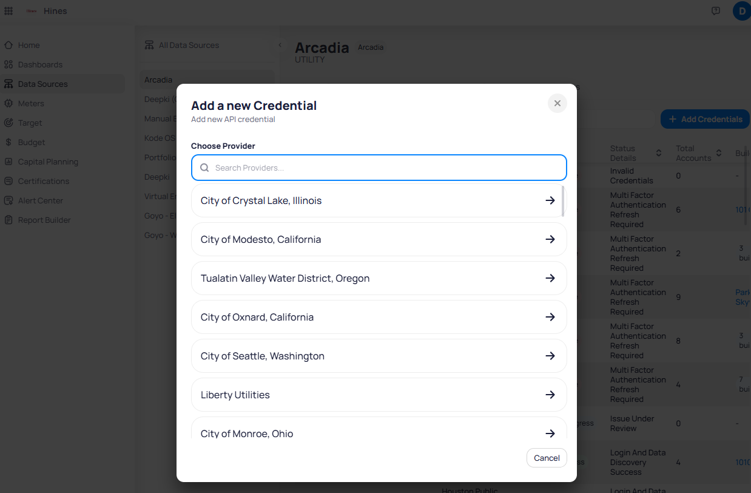The height and width of the screenshot is (493, 751).
Task: Click arrow for Tualatin Valley Water District
Action: (550, 278)
